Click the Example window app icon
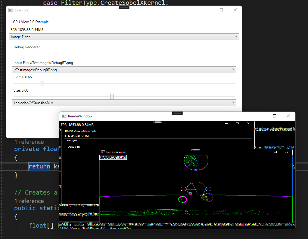This screenshot has height=239, width=308. click(x=11, y=10)
